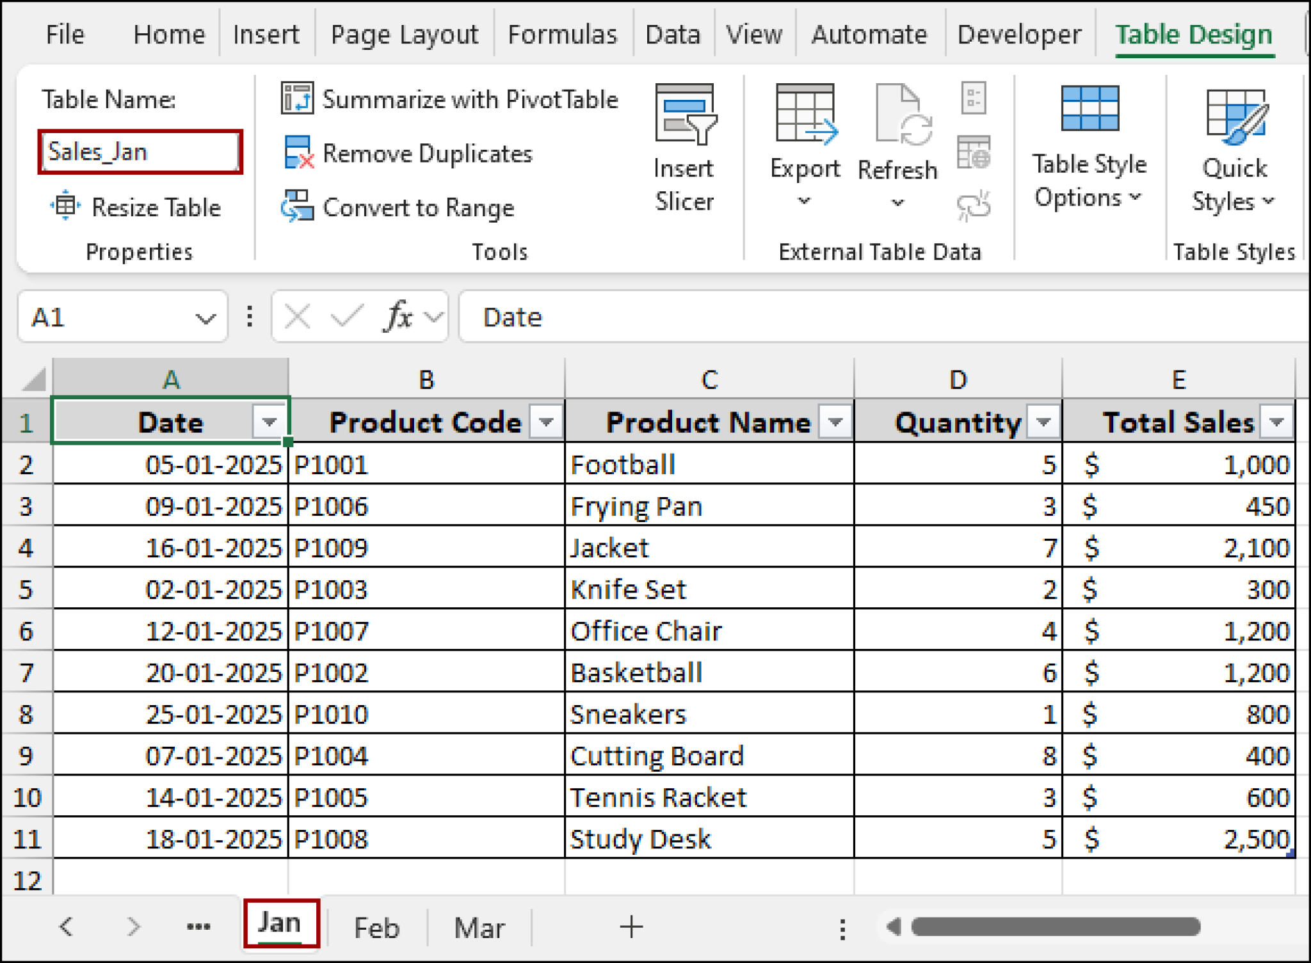Add a new sheet with the plus button
The image size is (1311, 963).
pyautogui.click(x=631, y=927)
